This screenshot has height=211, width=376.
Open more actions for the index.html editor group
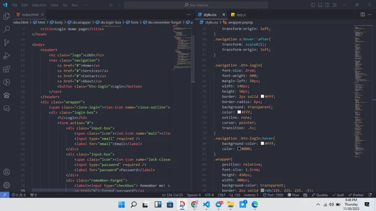[x=189, y=14]
